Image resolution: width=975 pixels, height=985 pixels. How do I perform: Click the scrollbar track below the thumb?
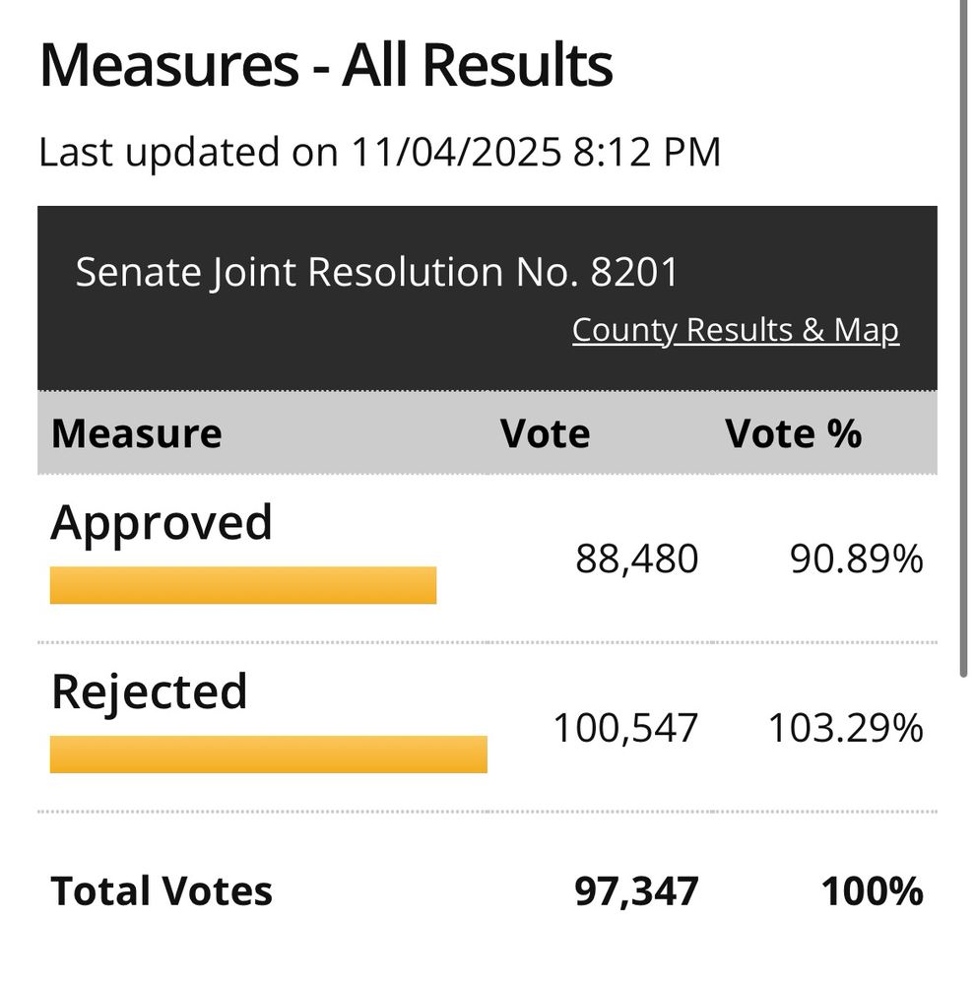click(964, 829)
